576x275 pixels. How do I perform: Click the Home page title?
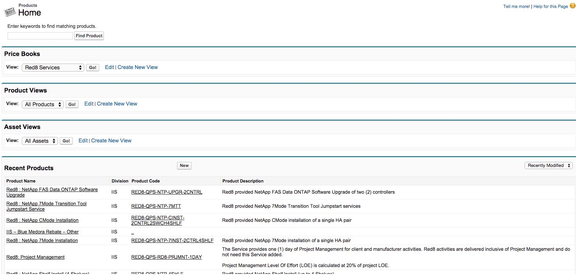point(30,13)
